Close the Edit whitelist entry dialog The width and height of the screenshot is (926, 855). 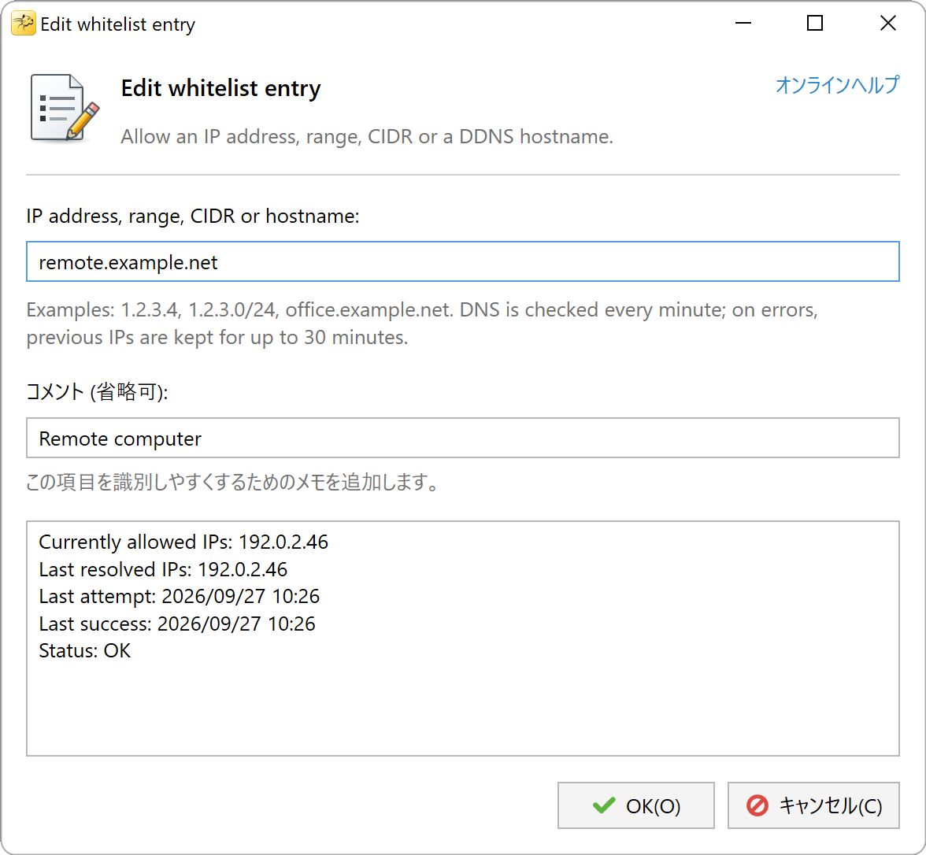pos(887,24)
